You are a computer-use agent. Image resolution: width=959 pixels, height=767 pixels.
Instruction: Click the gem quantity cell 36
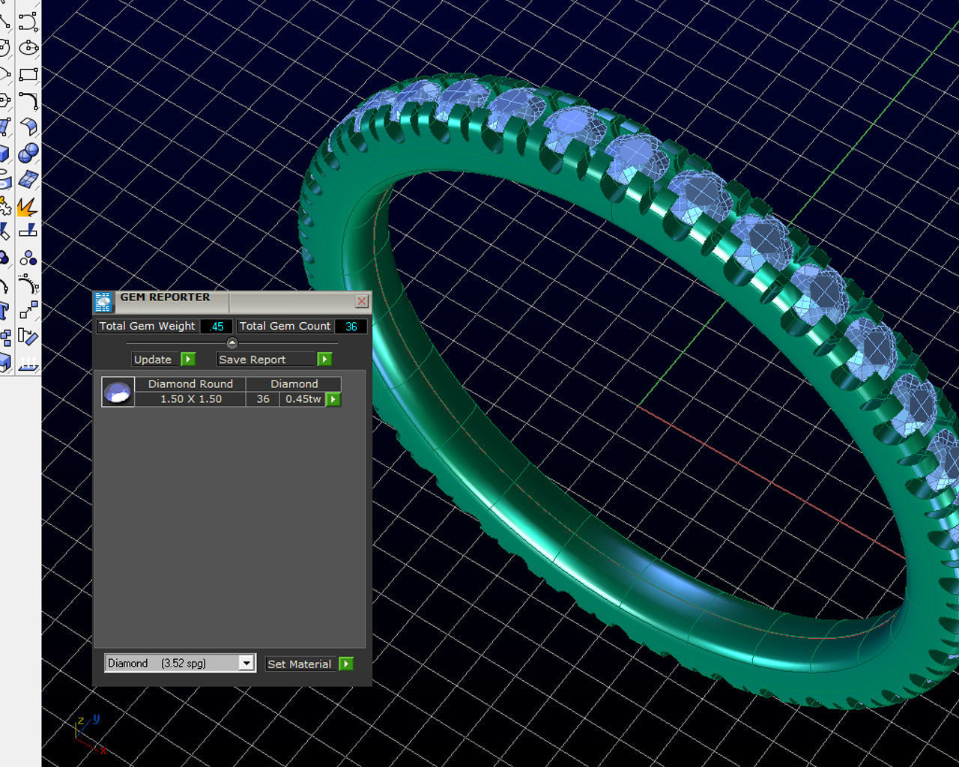tap(263, 399)
